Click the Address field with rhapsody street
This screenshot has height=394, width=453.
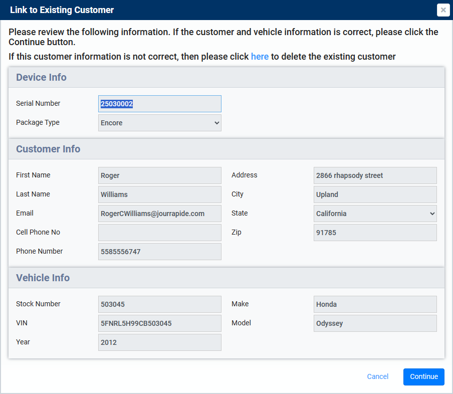[375, 175]
